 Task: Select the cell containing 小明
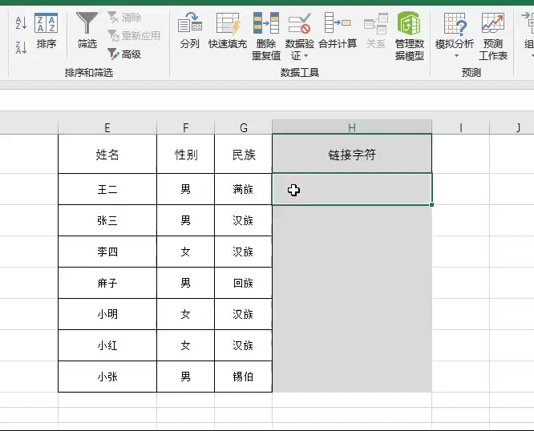click(107, 314)
